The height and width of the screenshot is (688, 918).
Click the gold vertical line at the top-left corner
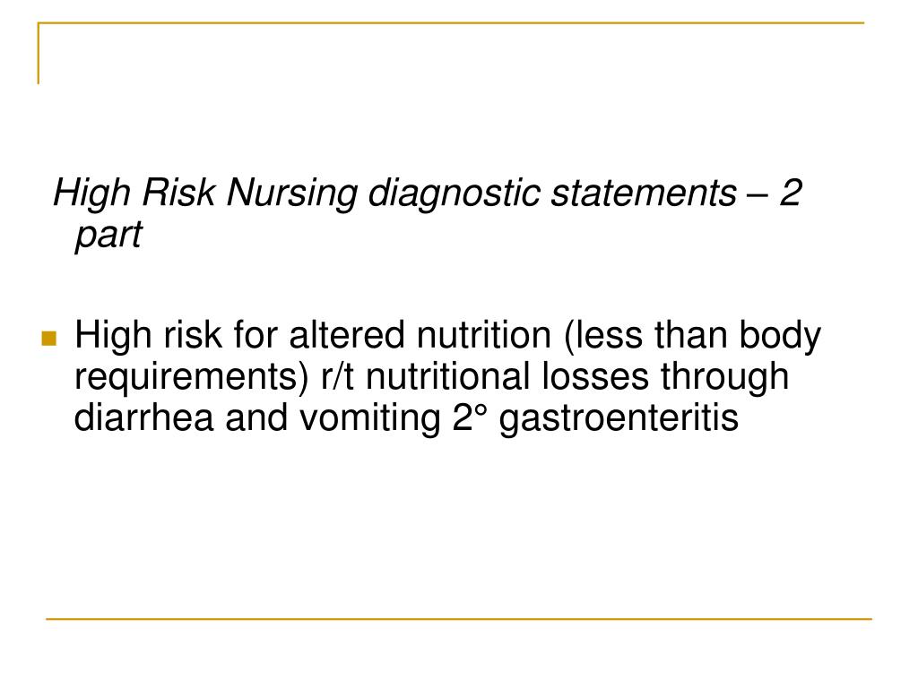click(39, 53)
